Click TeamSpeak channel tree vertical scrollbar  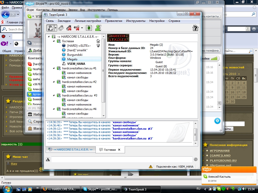click(x=103, y=71)
